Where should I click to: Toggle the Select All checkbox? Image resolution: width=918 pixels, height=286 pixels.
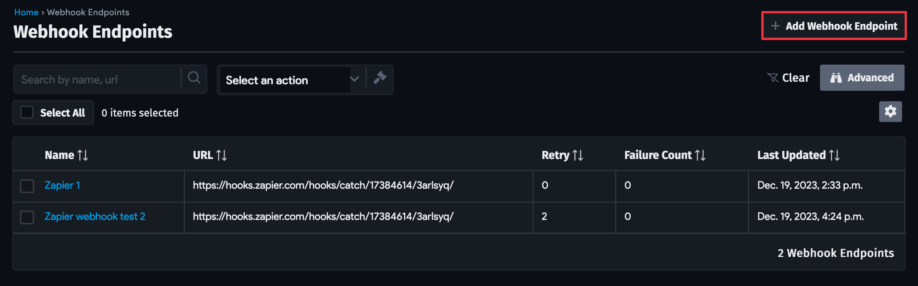(x=27, y=113)
